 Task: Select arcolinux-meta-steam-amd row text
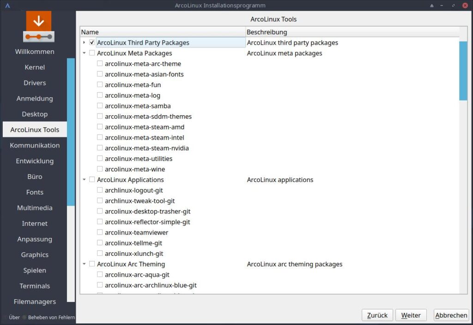coord(145,127)
